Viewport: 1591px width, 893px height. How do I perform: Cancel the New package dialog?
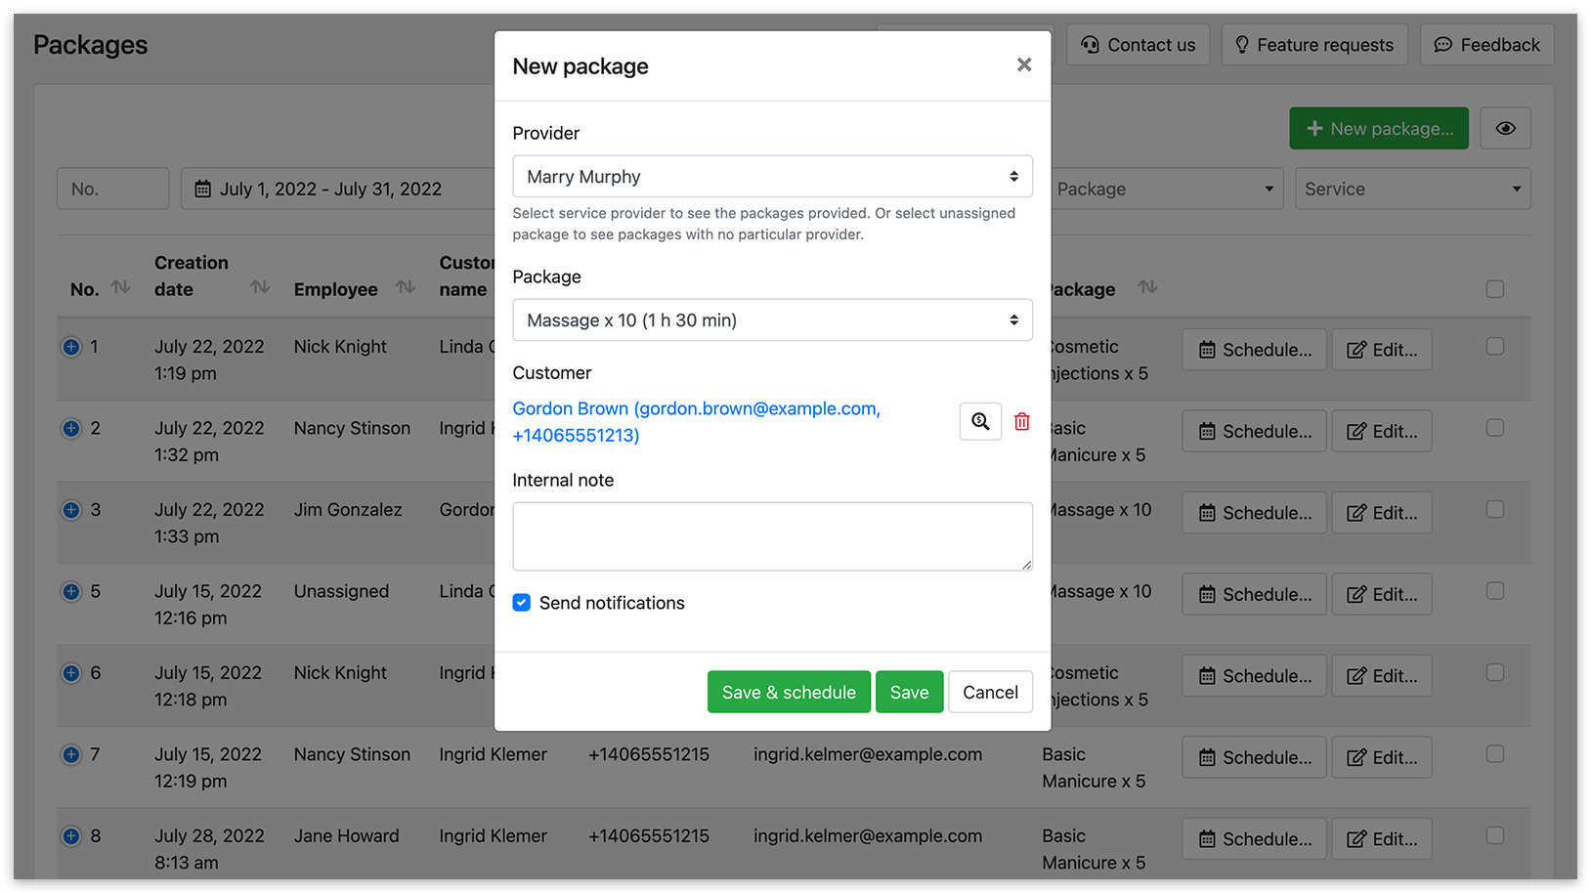990,692
